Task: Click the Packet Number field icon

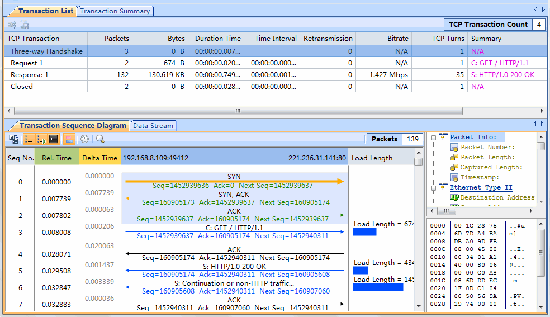Action: coord(454,147)
